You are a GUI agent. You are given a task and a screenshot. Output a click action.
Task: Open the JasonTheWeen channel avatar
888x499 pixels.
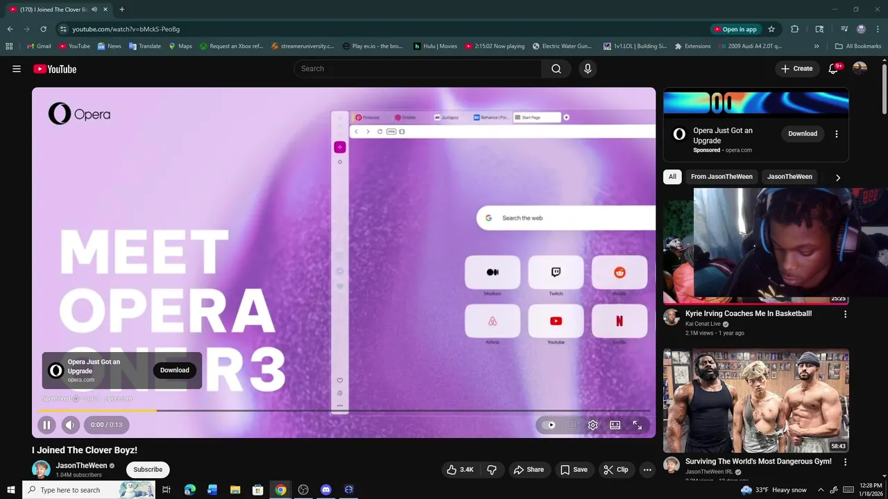(41, 469)
